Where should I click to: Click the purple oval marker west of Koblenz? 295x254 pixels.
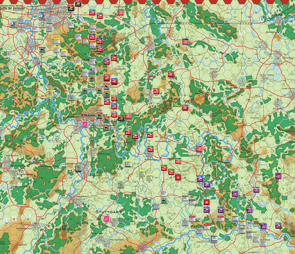click(13, 100)
